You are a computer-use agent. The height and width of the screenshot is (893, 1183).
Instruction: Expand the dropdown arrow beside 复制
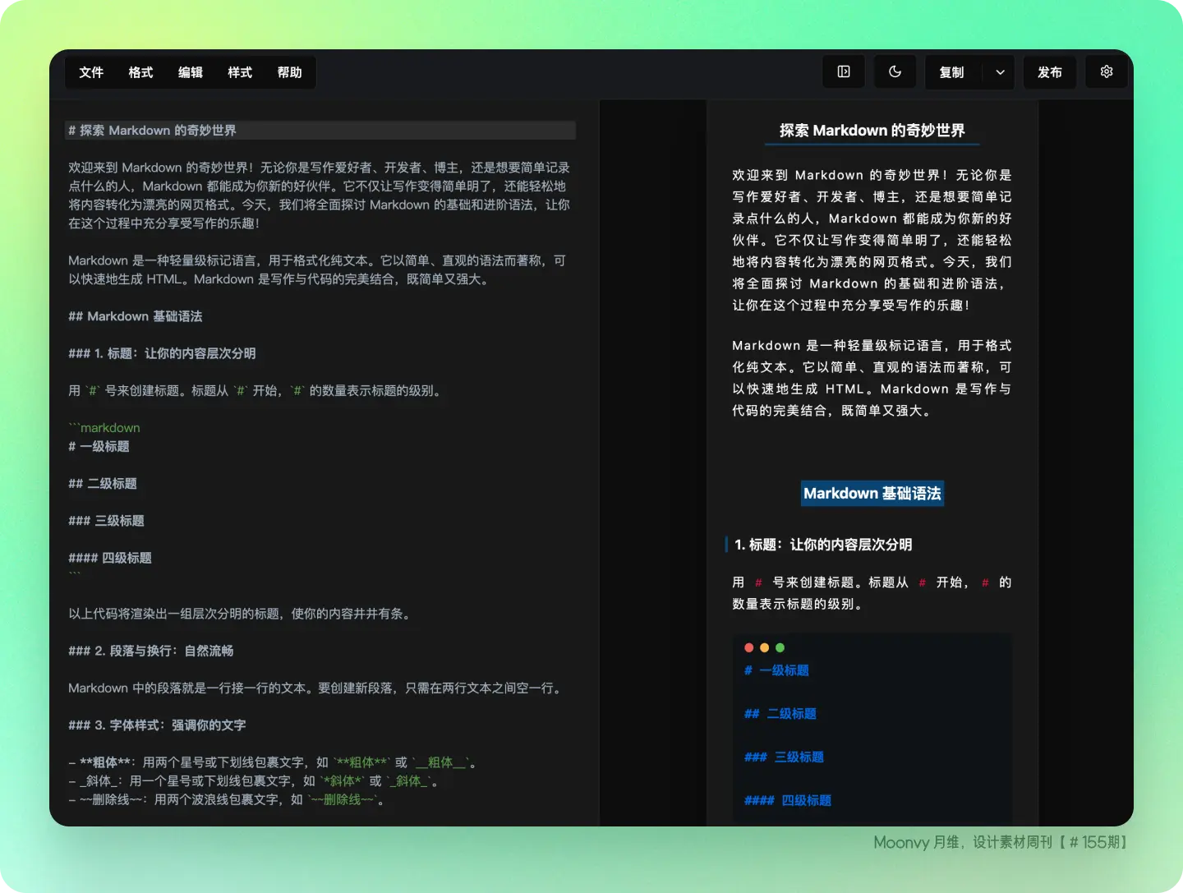pyautogui.click(x=1000, y=72)
